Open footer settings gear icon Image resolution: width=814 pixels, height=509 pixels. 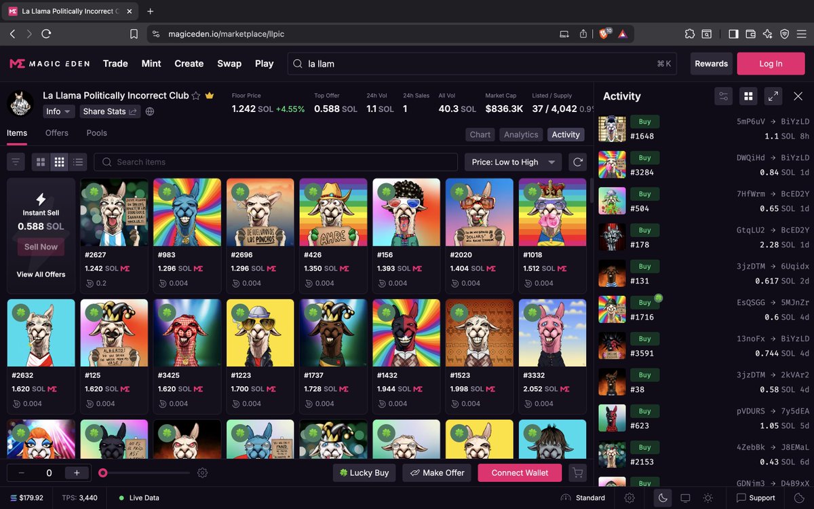point(629,498)
